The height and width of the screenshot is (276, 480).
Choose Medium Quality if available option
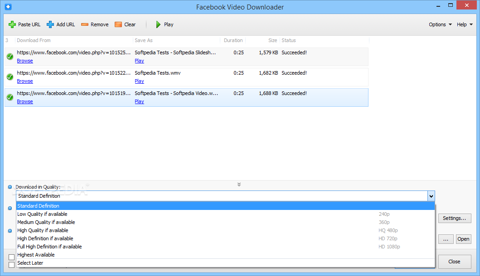(225, 222)
